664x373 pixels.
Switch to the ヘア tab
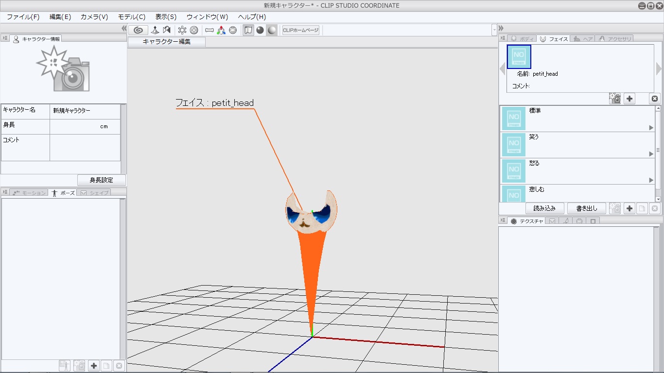click(x=583, y=39)
